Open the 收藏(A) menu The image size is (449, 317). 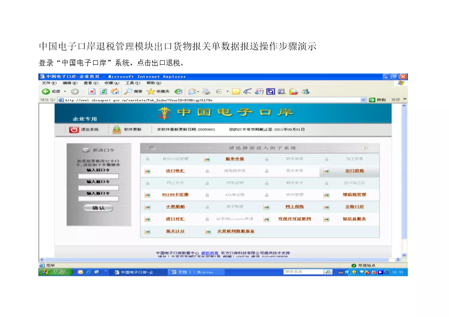(112, 83)
